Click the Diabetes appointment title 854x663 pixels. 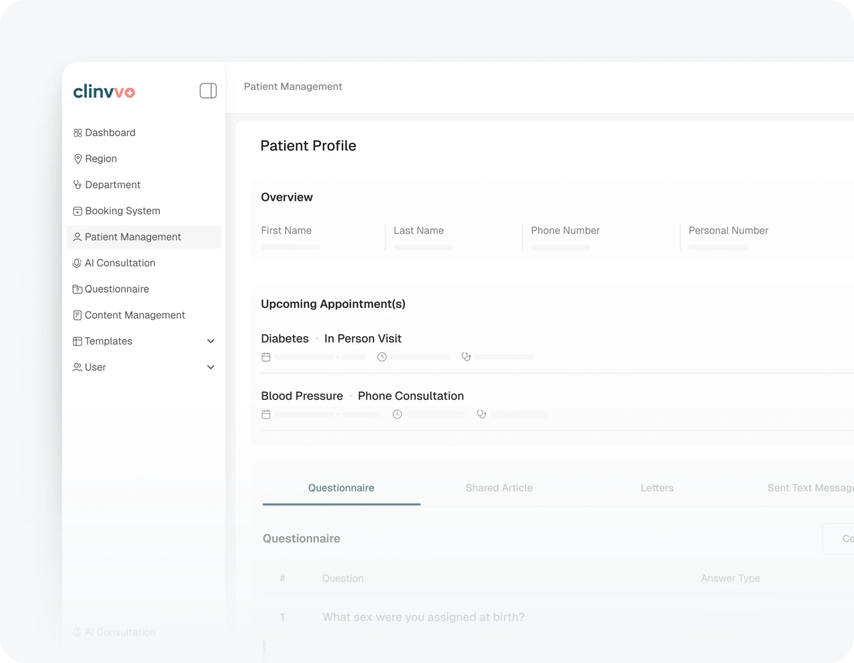285,339
